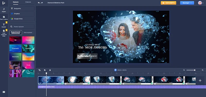Select the Музыка tab
Viewport: 206px width, 97px height.
[15, 2]
